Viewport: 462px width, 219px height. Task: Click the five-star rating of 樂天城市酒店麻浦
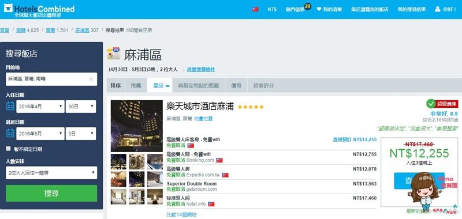(x=251, y=107)
